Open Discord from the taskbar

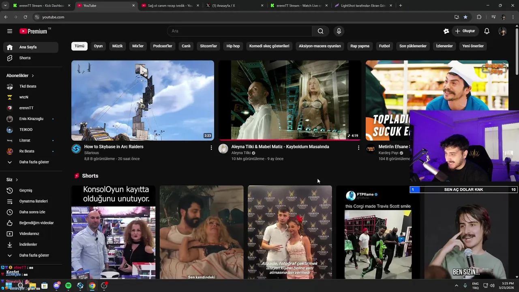click(56, 286)
